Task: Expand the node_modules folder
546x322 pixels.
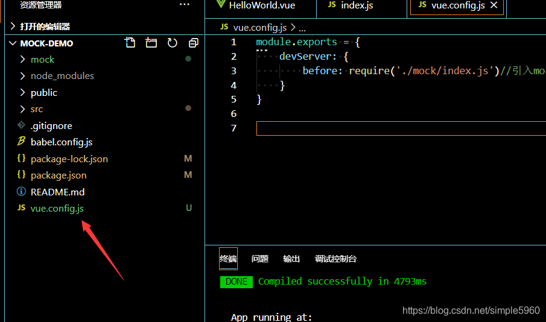Action: pyautogui.click(x=23, y=75)
